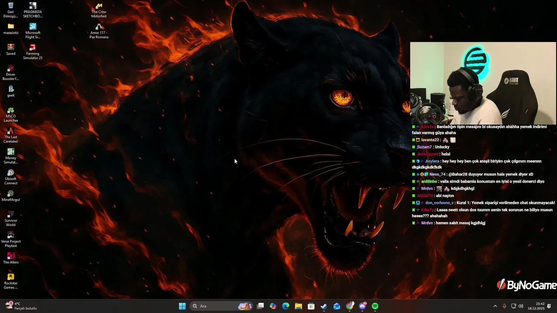
Task: Select the Driver Booster desktop icon
Action: coord(11,73)
